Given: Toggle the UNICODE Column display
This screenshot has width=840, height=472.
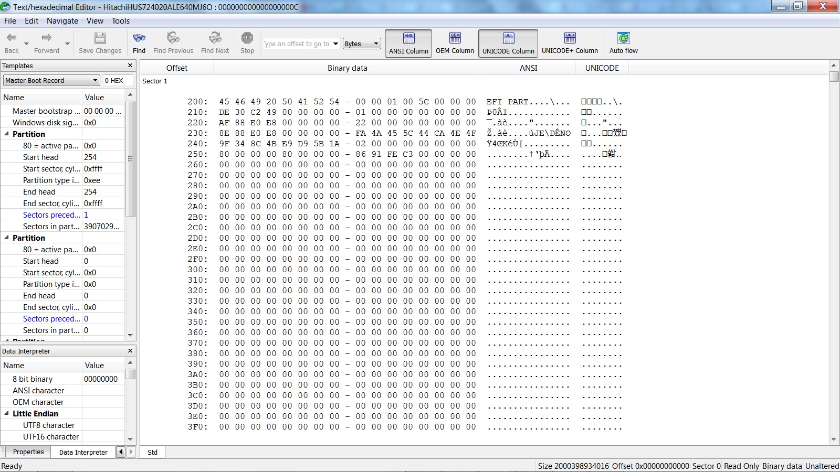Looking at the screenshot, I should pyautogui.click(x=508, y=43).
